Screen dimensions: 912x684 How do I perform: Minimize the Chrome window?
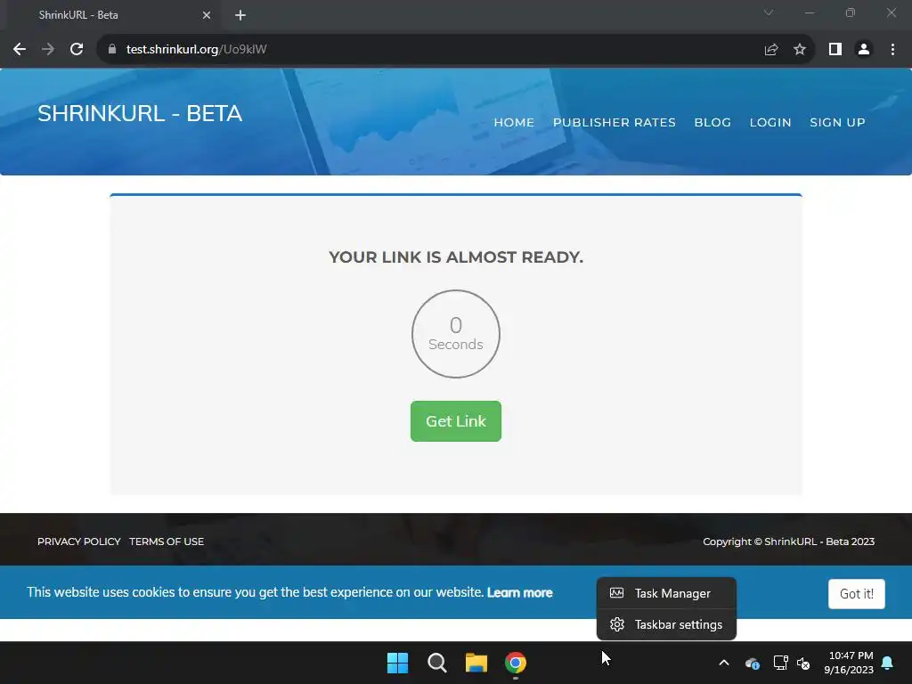[x=809, y=12]
